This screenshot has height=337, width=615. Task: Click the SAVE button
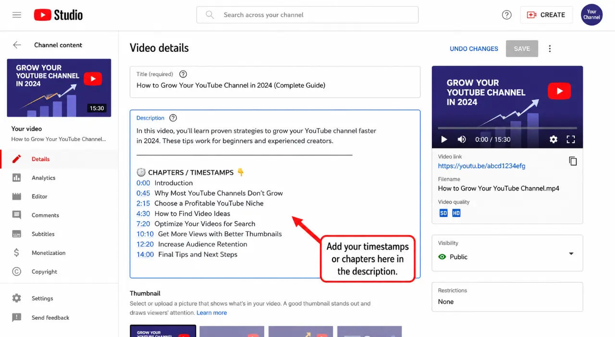point(522,48)
